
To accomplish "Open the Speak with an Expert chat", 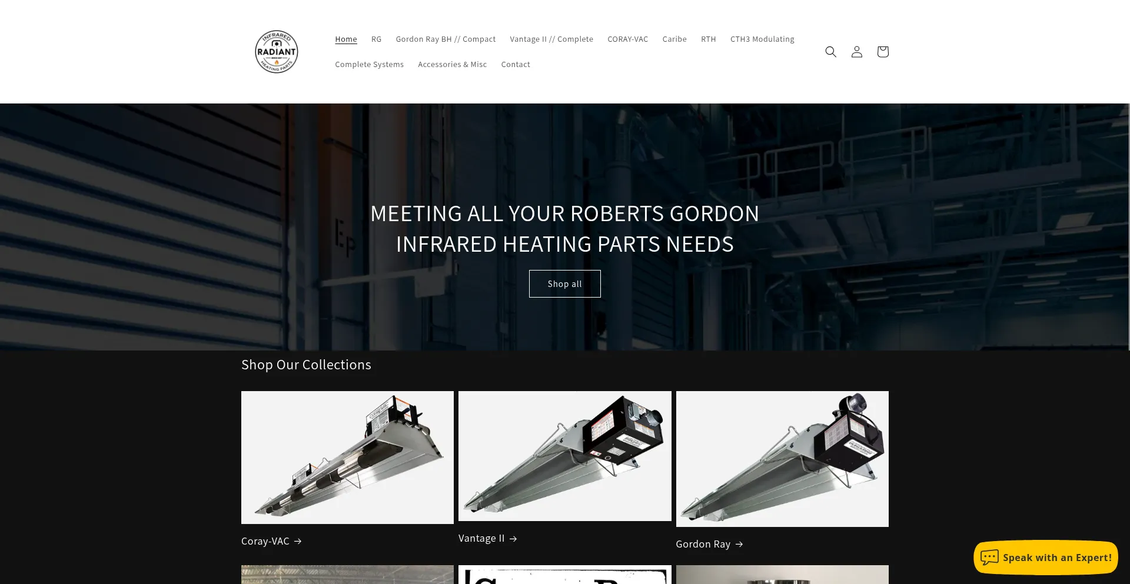I will coord(1046,557).
